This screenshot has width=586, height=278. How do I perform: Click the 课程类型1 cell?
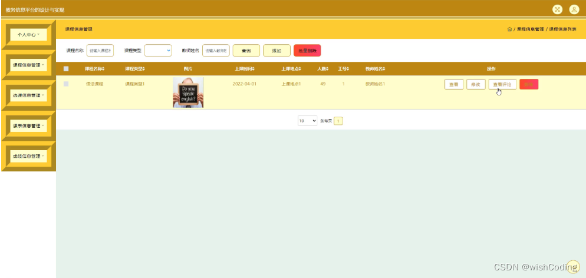click(135, 84)
